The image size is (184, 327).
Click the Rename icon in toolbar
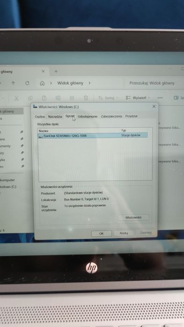[58, 98]
